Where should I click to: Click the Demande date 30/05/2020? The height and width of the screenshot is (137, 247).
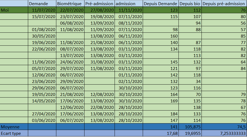tap(42, 36)
